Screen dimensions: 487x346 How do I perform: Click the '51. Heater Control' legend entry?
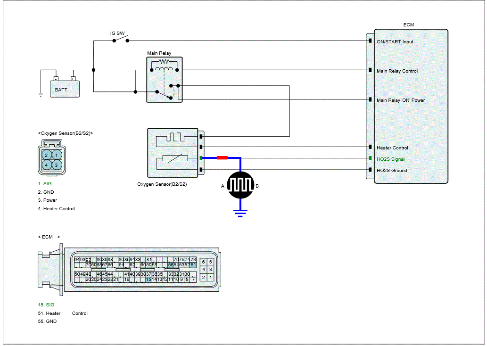[x=63, y=313]
